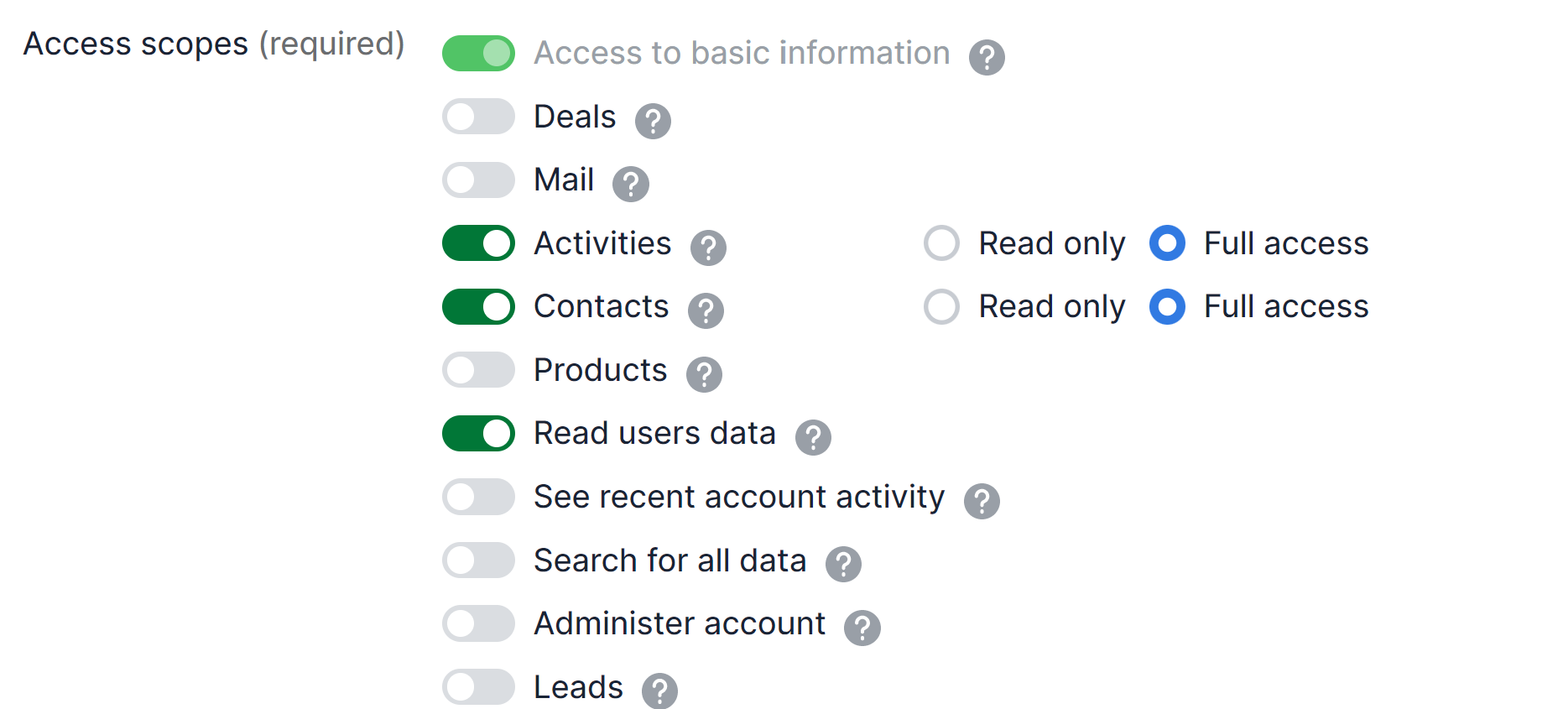Enable the Products scope toggle

point(478,370)
